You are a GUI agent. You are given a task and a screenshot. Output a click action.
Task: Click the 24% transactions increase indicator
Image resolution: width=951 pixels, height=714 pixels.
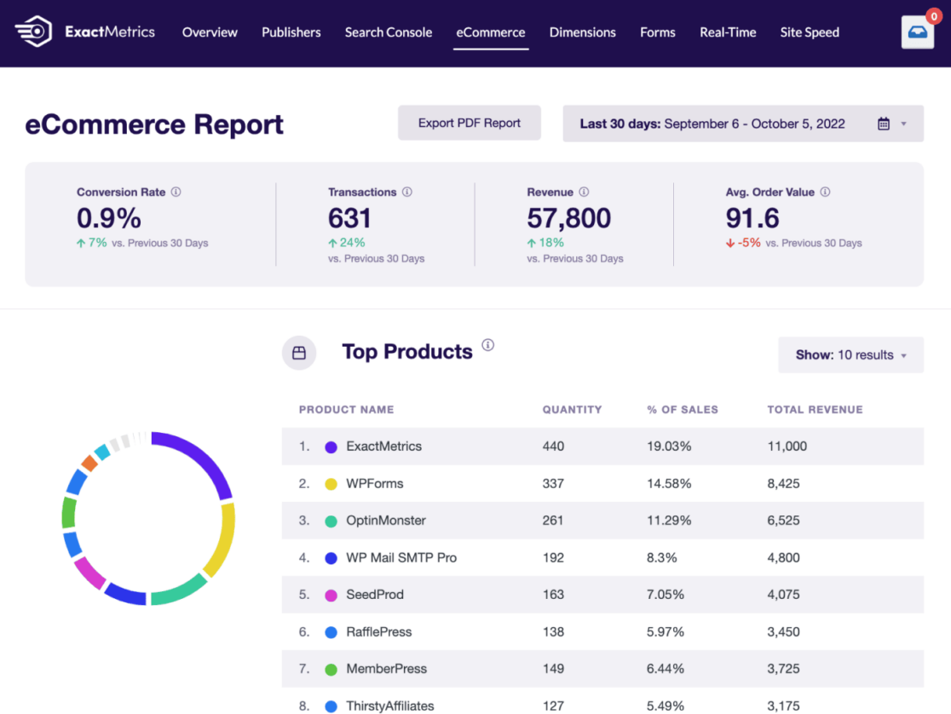346,243
